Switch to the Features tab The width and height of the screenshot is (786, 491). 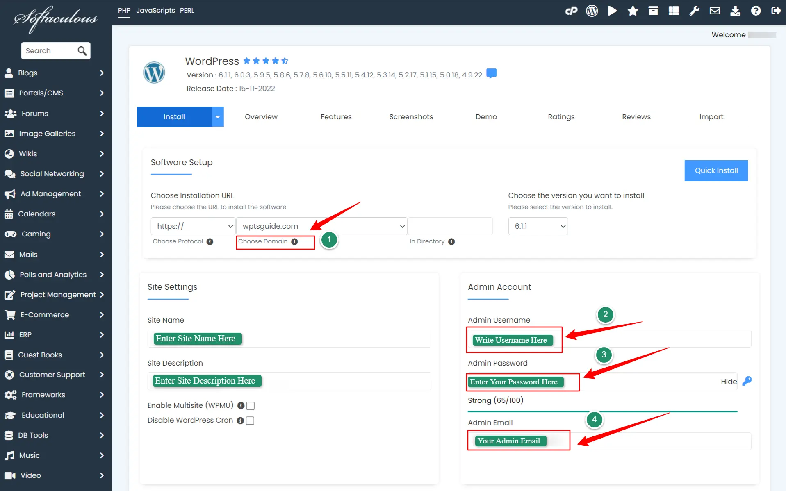click(336, 117)
